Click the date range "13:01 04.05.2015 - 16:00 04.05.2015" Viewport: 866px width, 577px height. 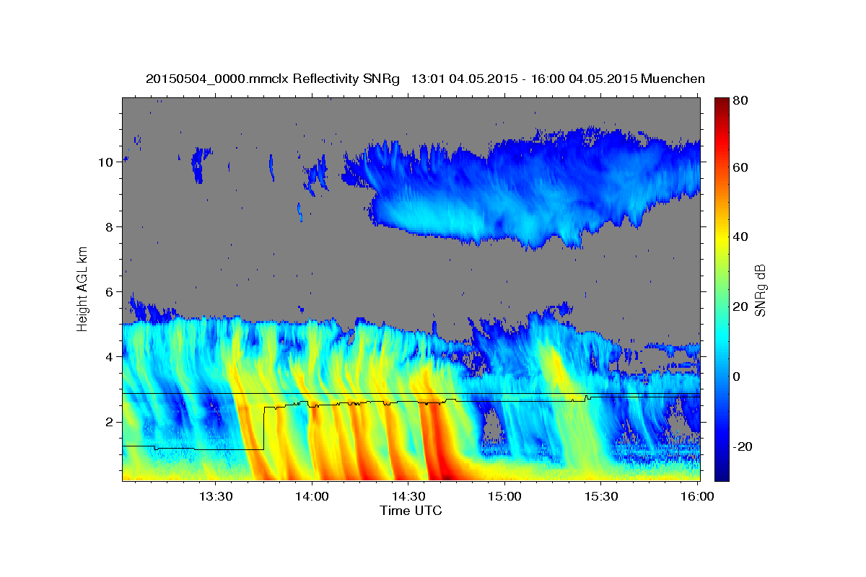pos(523,79)
